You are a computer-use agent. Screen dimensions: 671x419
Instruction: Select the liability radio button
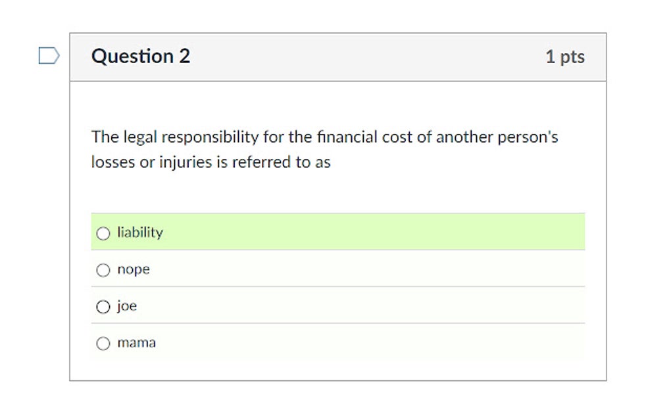coord(103,233)
